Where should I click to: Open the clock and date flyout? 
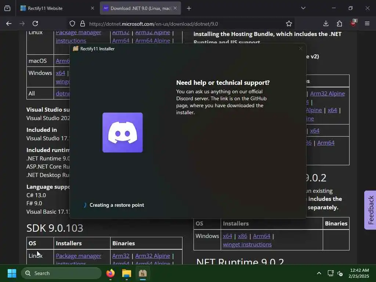tap(359, 273)
